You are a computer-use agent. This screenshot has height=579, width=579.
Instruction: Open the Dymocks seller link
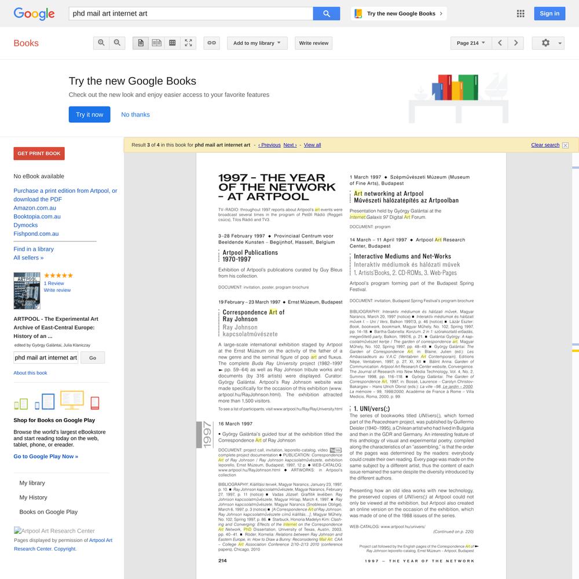click(x=25, y=225)
